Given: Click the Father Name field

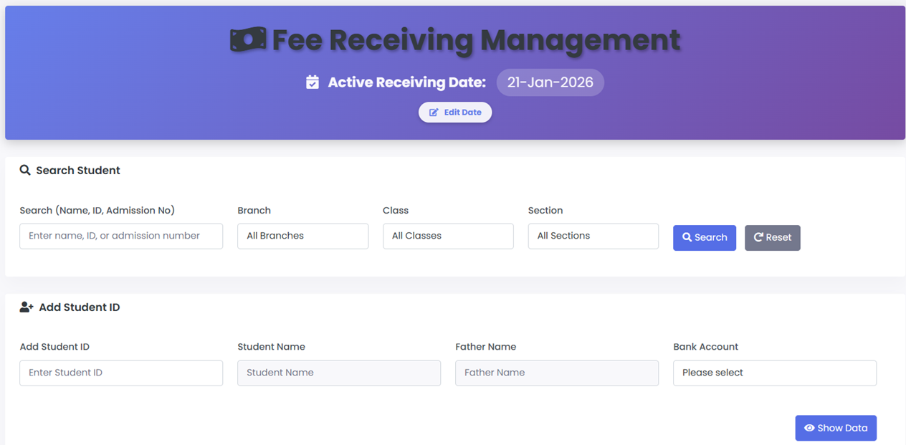Looking at the screenshot, I should (556, 373).
